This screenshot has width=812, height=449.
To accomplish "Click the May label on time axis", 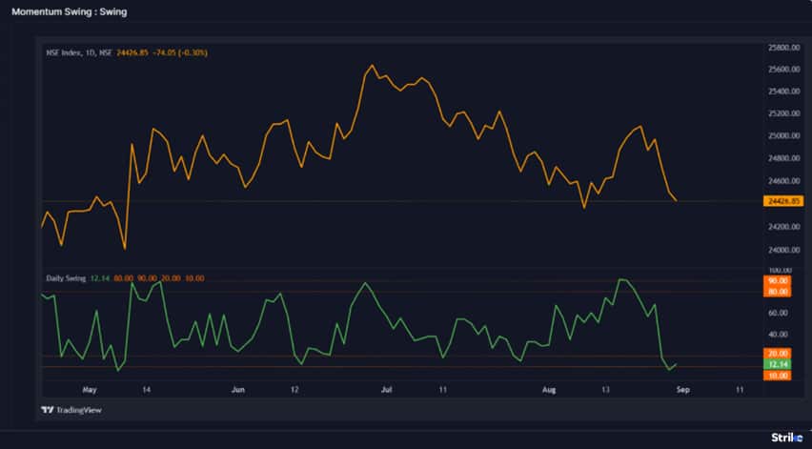I will (x=91, y=390).
